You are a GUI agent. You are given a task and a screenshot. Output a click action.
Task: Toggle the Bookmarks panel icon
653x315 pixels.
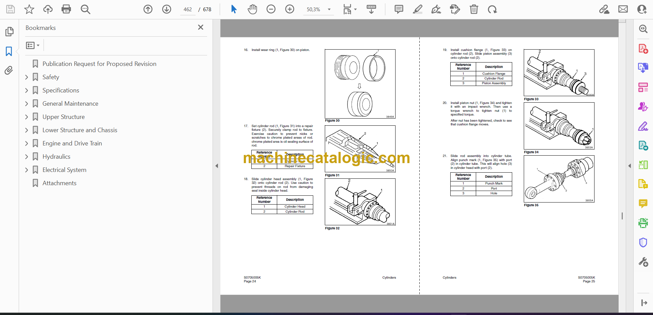click(9, 51)
